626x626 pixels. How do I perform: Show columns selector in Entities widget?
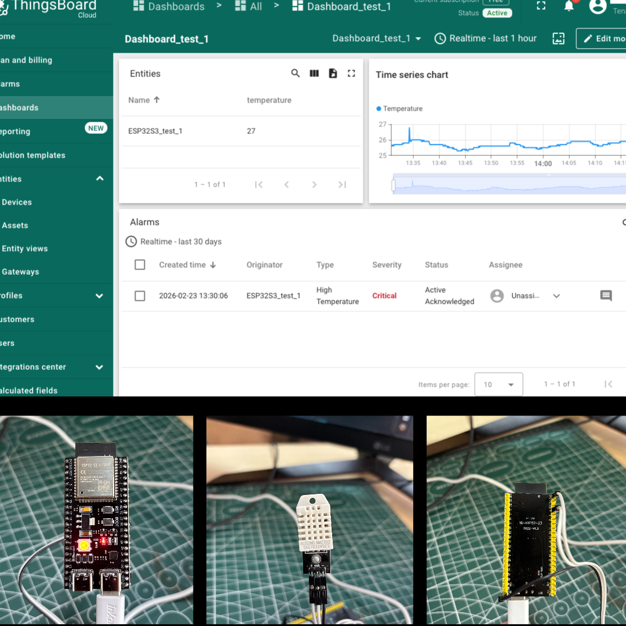[x=314, y=73]
